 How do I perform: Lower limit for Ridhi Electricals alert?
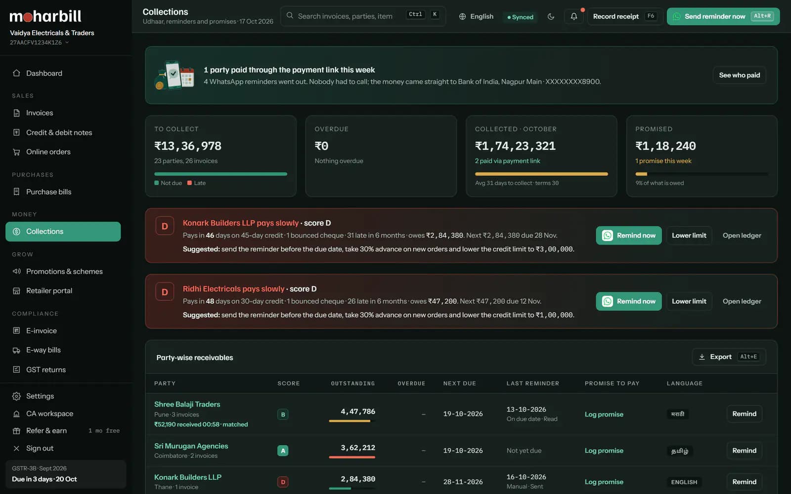(689, 301)
